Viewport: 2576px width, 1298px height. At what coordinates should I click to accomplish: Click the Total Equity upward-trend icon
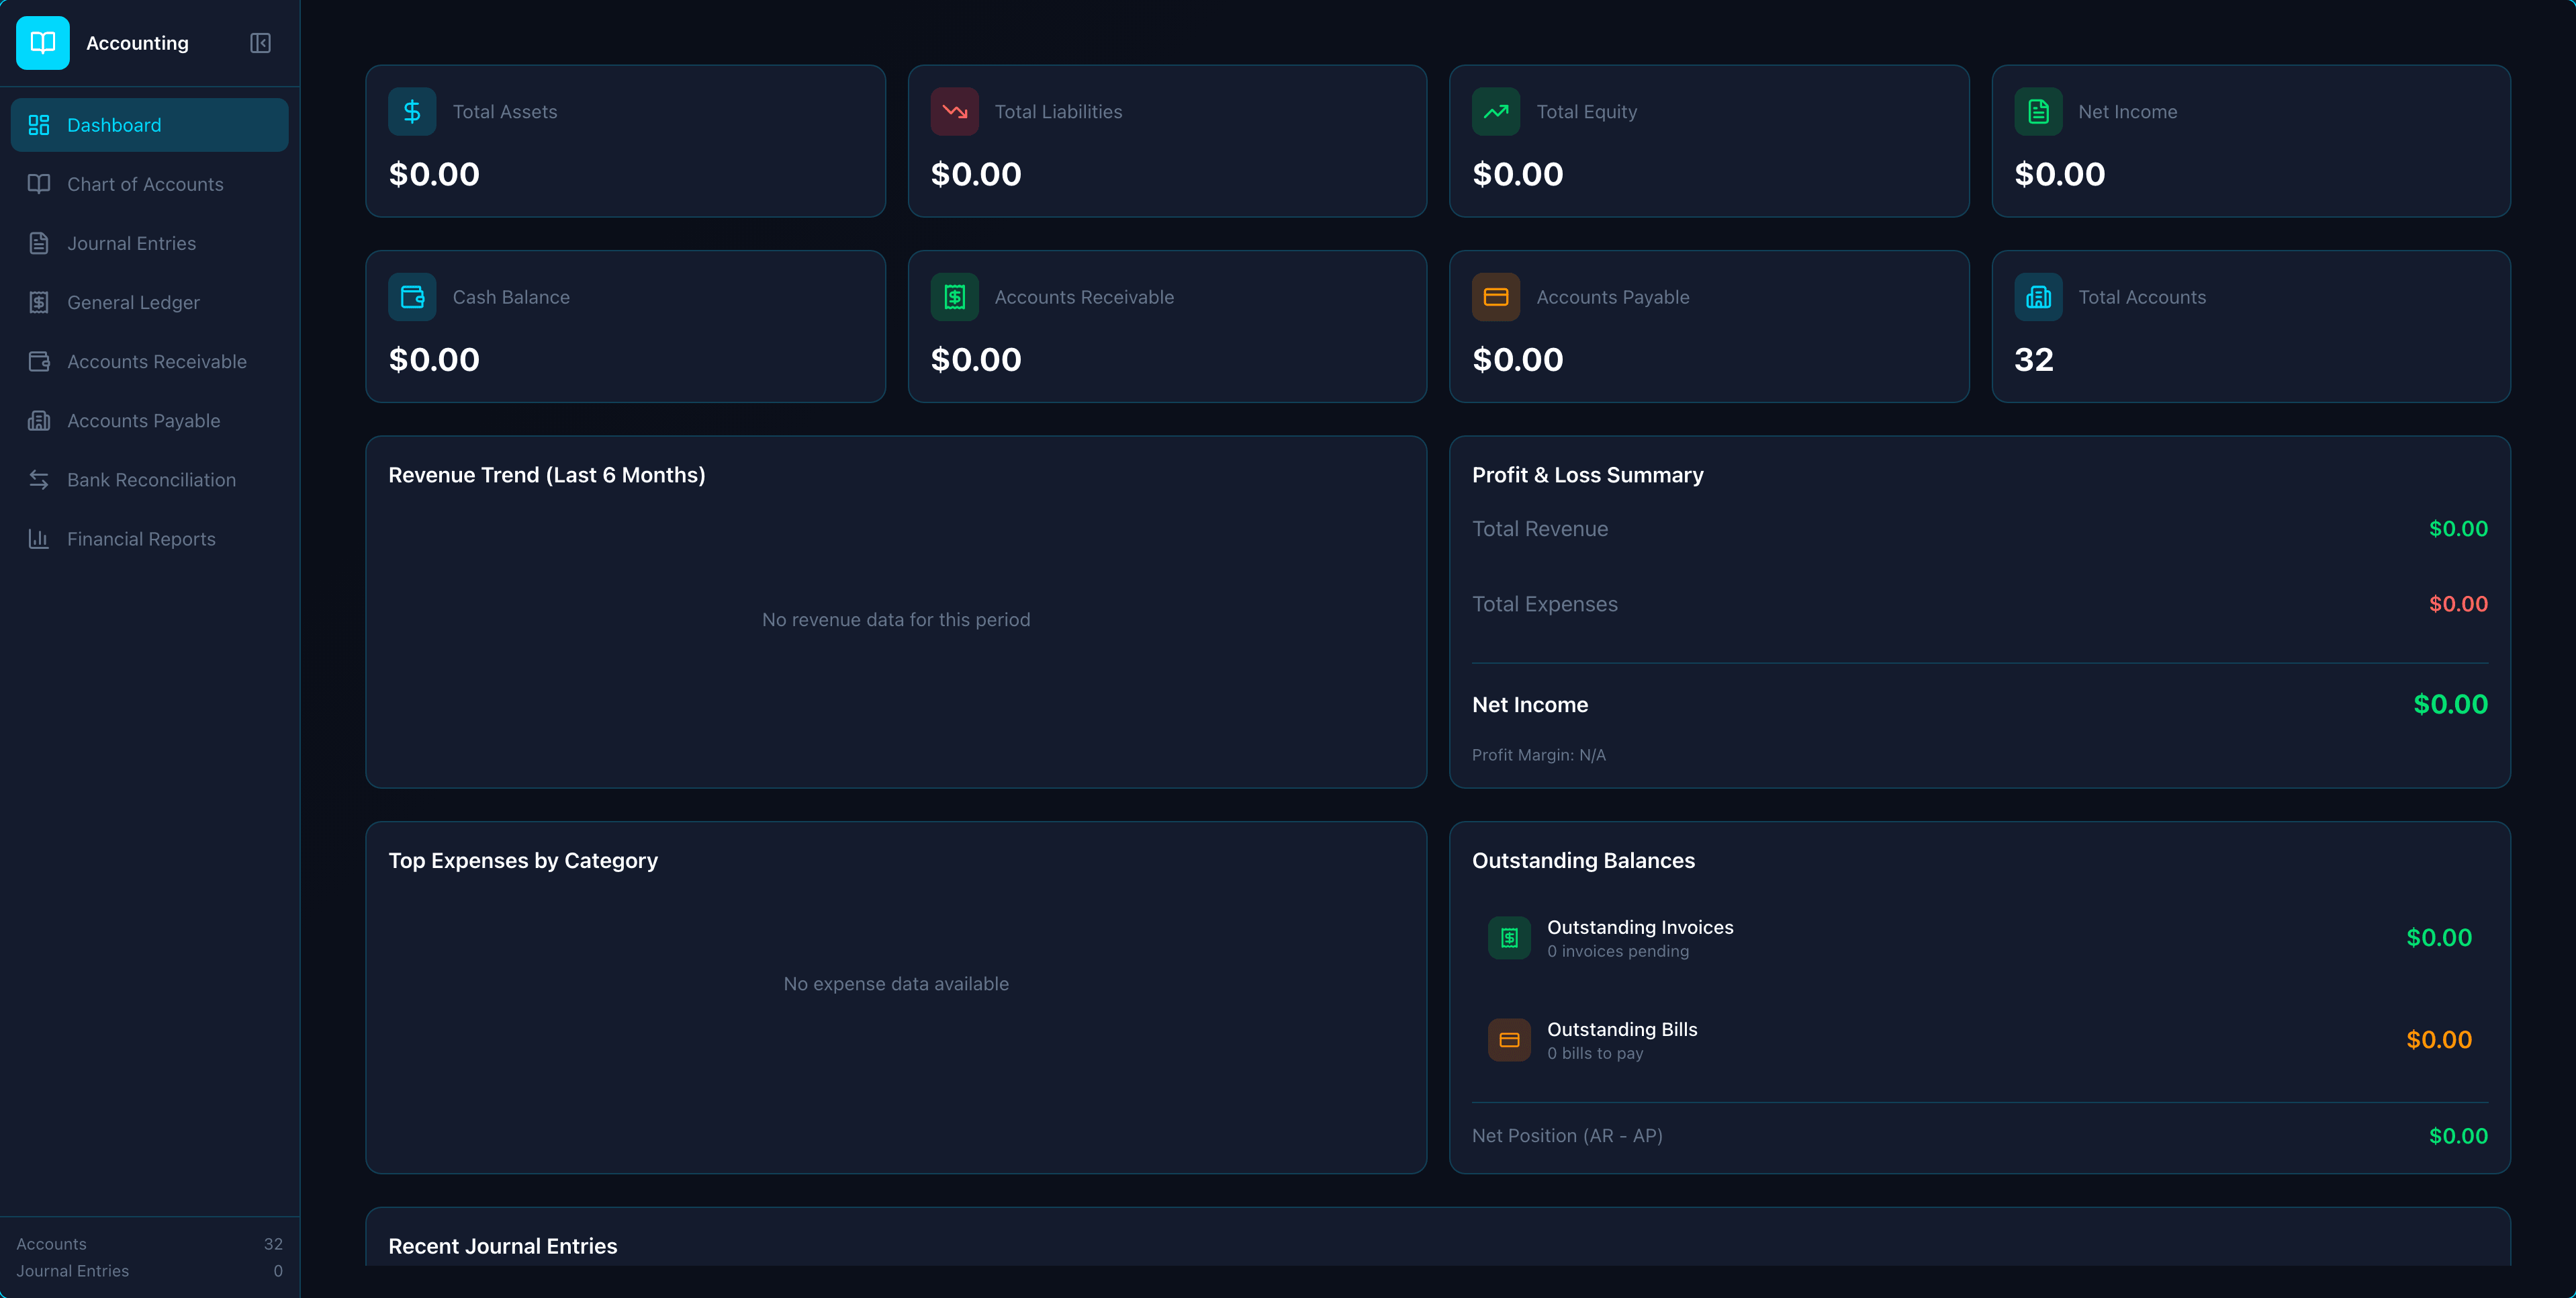pos(1496,111)
